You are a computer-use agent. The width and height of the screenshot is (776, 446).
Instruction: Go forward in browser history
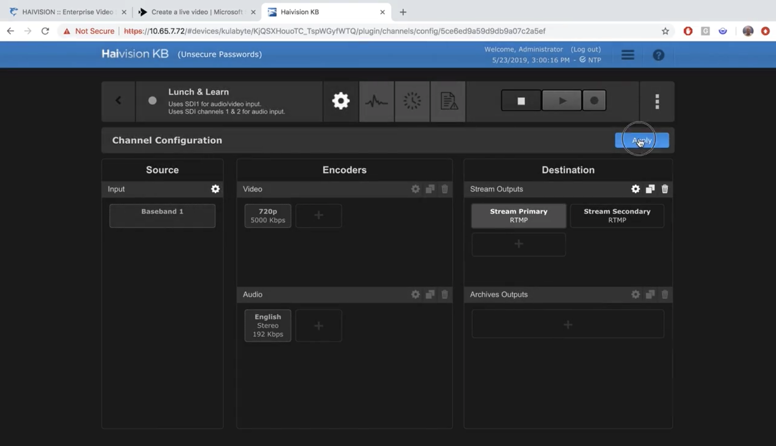coord(28,31)
